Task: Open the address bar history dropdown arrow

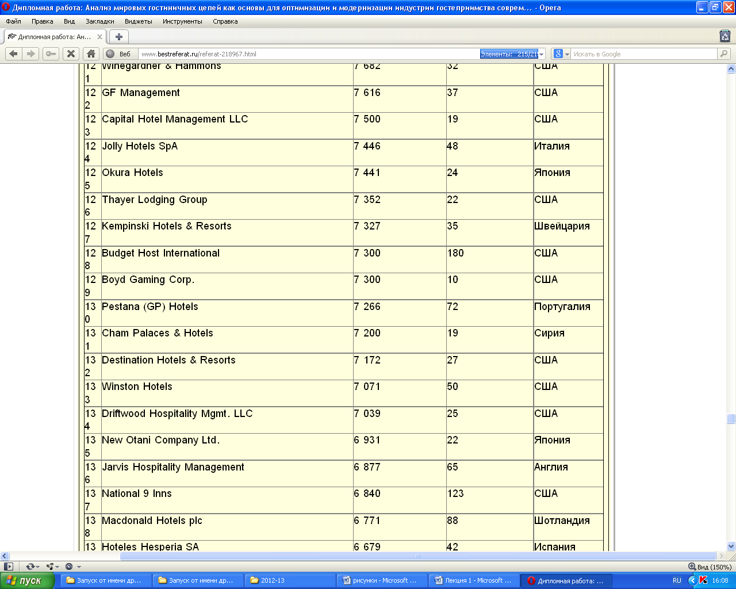Action: pyautogui.click(x=542, y=54)
